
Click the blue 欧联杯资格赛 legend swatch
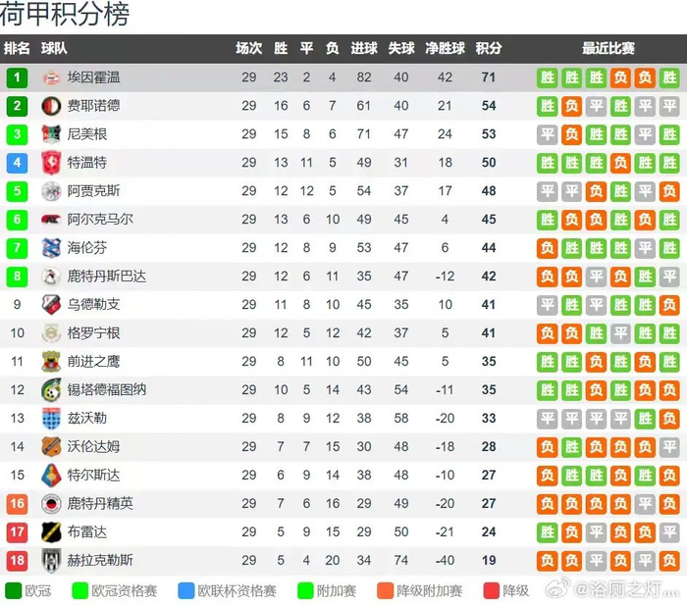tap(186, 590)
